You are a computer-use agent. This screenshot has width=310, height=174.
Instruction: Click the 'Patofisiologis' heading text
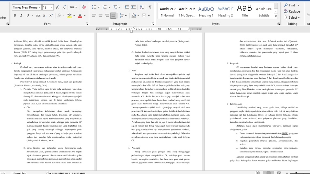236,104
